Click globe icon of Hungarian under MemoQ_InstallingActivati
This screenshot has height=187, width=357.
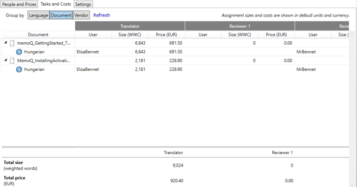coord(19,69)
